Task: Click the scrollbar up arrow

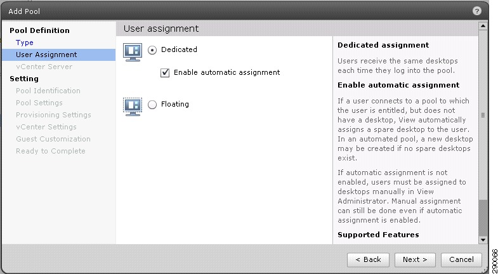Action: tap(483, 26)
